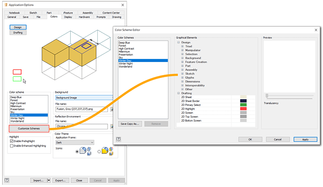Click the 2D Highlight red swatch
The width and height of the screenshot is (323, 187).
point(243,109)
